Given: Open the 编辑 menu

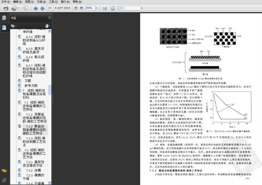Looking at the screenshot, I should click(17, 2).
